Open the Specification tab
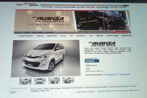 click(x=52, y=36)
